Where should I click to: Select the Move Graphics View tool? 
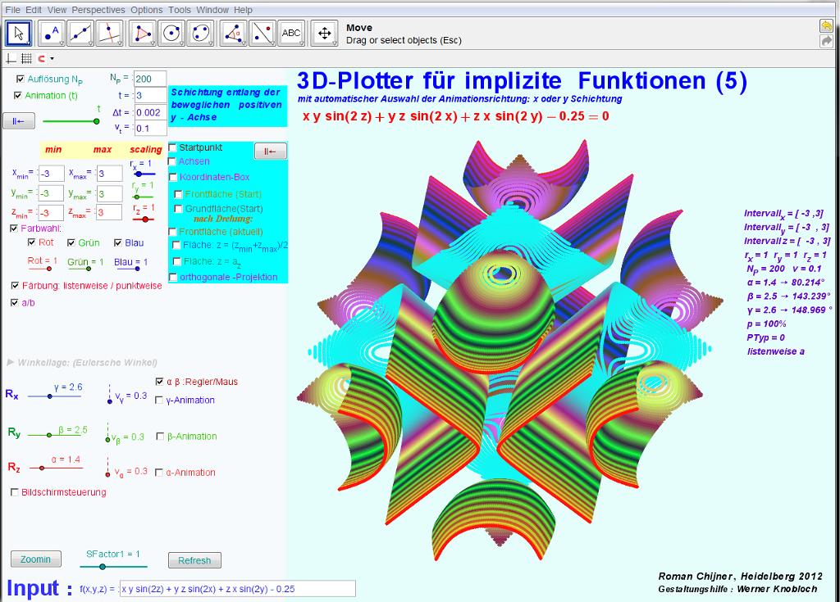(324, 33)
